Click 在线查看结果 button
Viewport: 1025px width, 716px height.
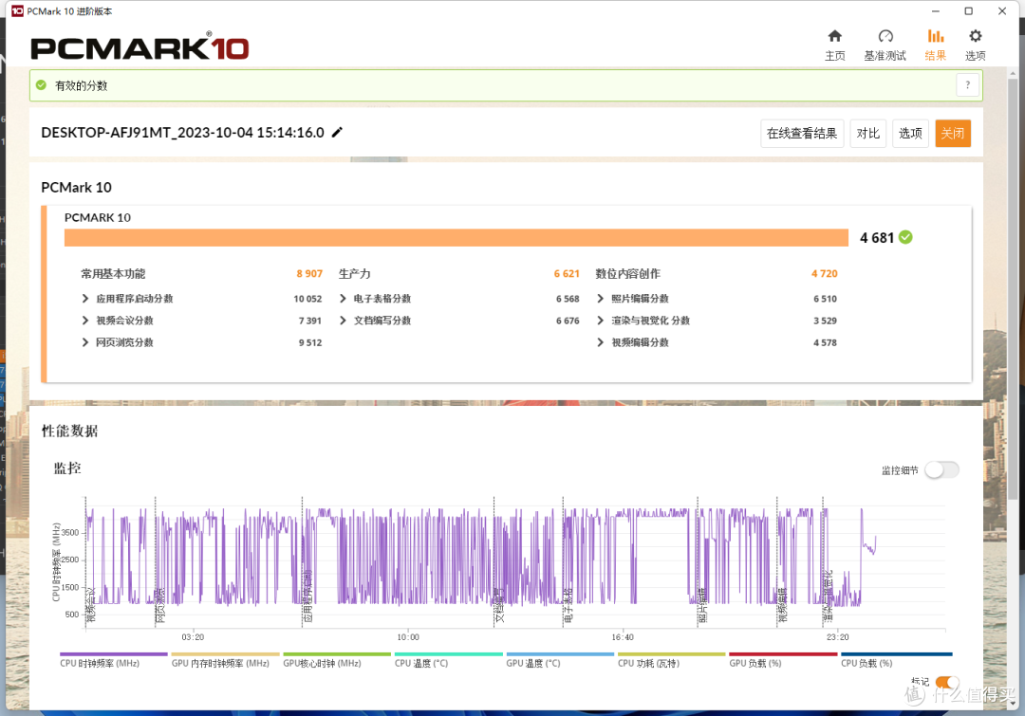(x=802, y=134)
